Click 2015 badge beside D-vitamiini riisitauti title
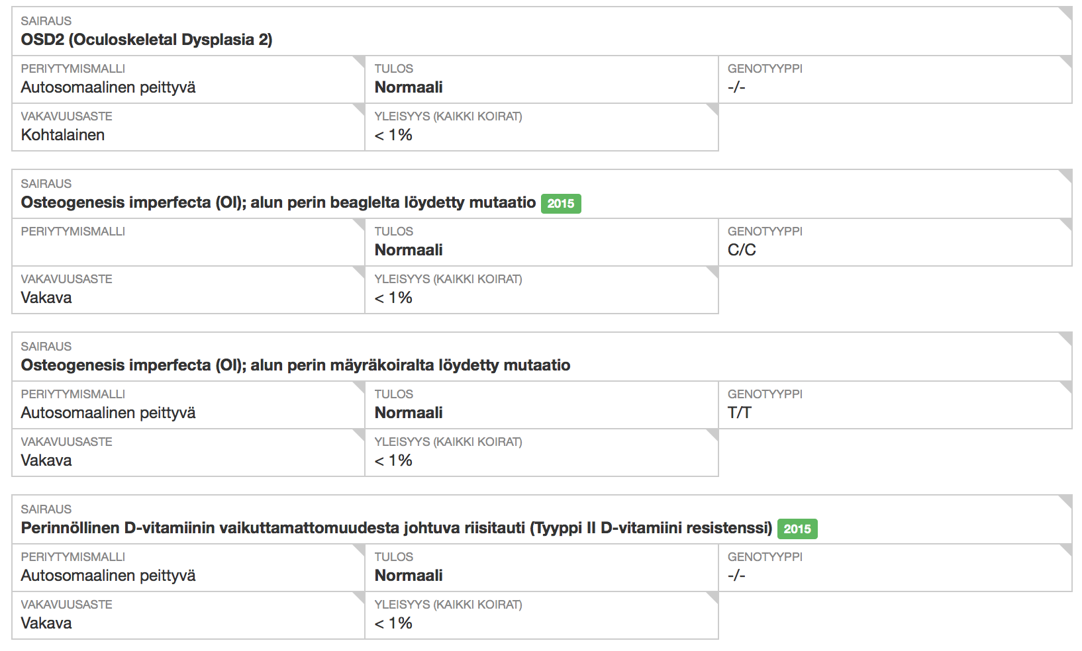The height and width of the screenshot is (651, 1082). tap(797, 529)
